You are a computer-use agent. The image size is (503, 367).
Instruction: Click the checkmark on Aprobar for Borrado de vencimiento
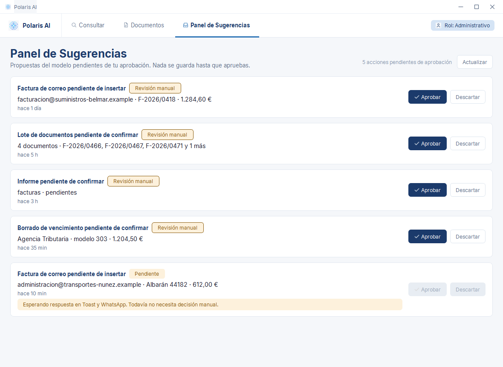417,237
